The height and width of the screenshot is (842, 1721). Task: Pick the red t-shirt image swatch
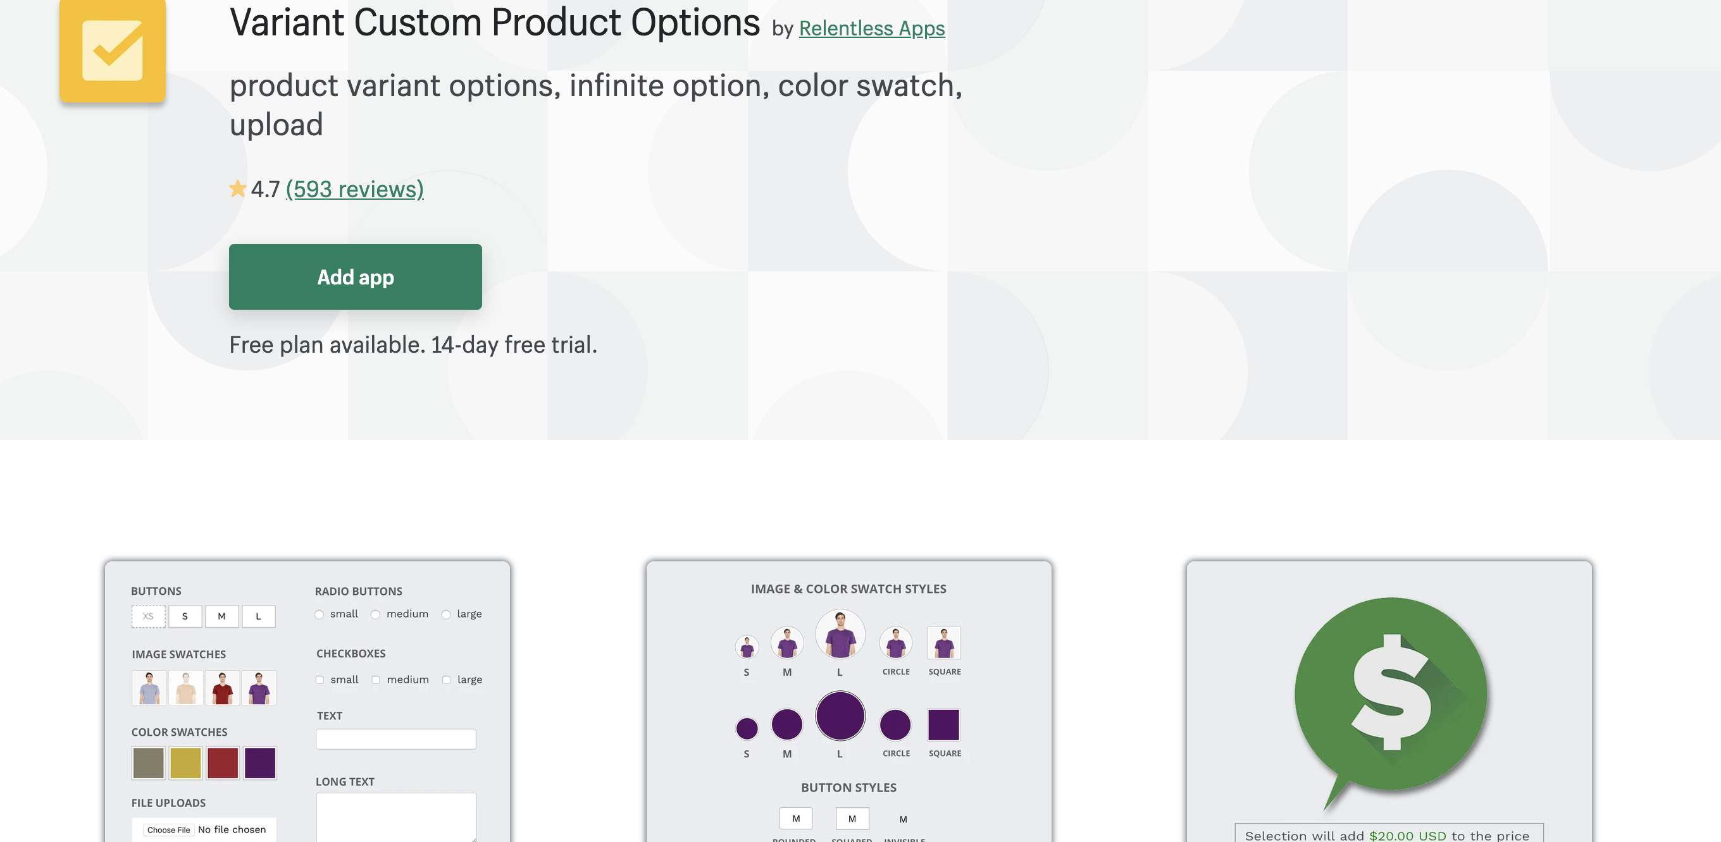[223, 688]
